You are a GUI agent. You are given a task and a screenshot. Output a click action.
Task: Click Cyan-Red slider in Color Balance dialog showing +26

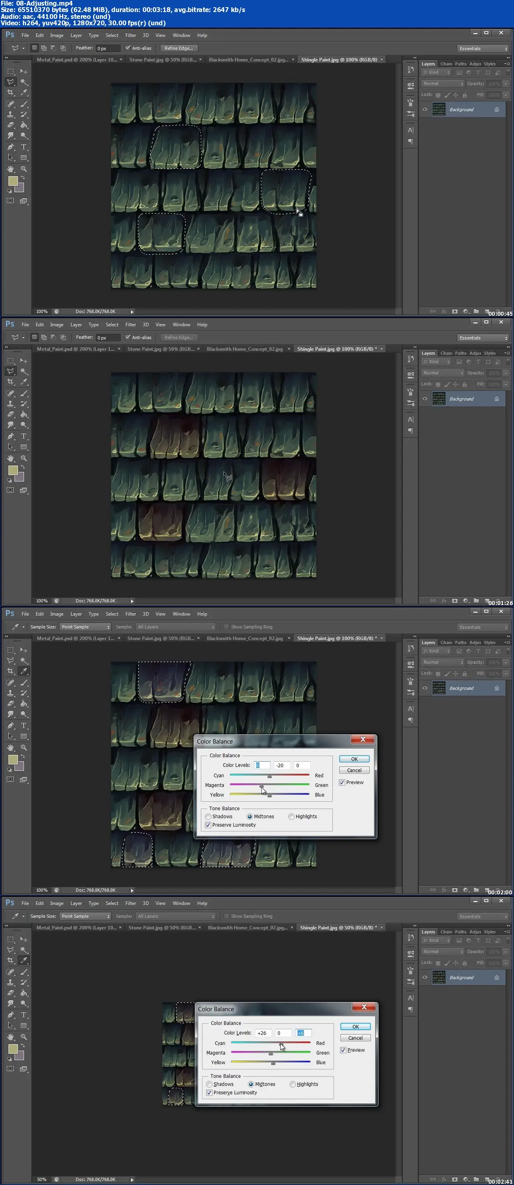pyautogui.click(x=271, y=1043)
